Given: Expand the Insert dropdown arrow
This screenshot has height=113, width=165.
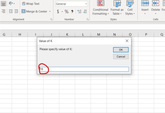Looking at the screenshot, I should 145,14.
